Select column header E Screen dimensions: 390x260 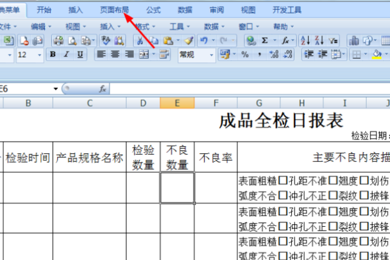tap(177, 103)
